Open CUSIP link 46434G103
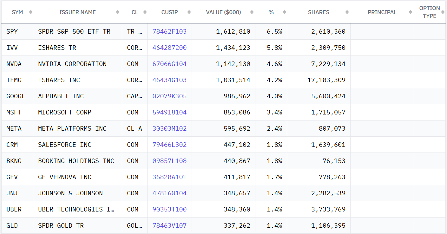The height and width of the screenshot is (234, 447). pyautogui.click(x=169, y=80)
